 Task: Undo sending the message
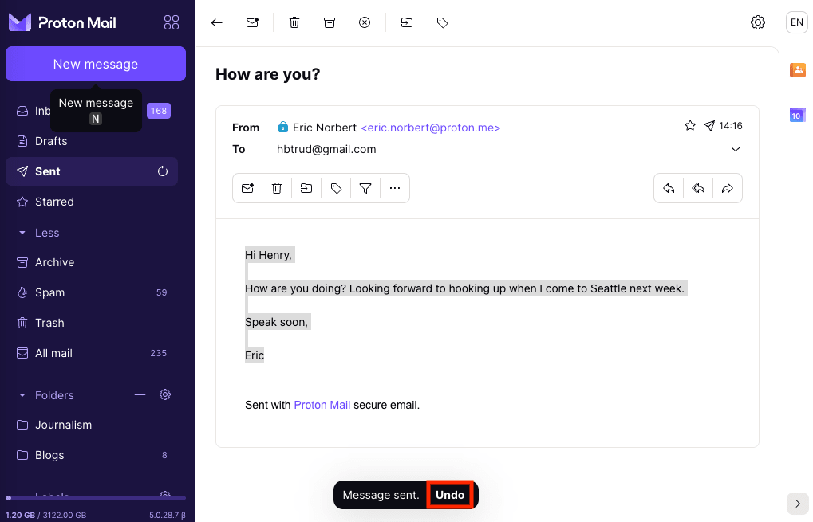point(450,494)
